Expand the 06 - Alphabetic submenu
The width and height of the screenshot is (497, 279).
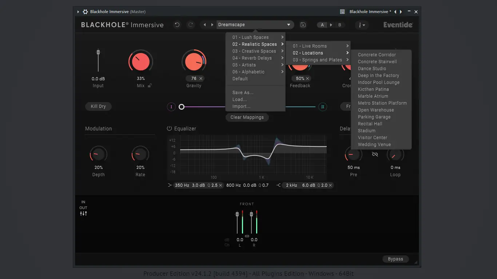click(255, 72)
